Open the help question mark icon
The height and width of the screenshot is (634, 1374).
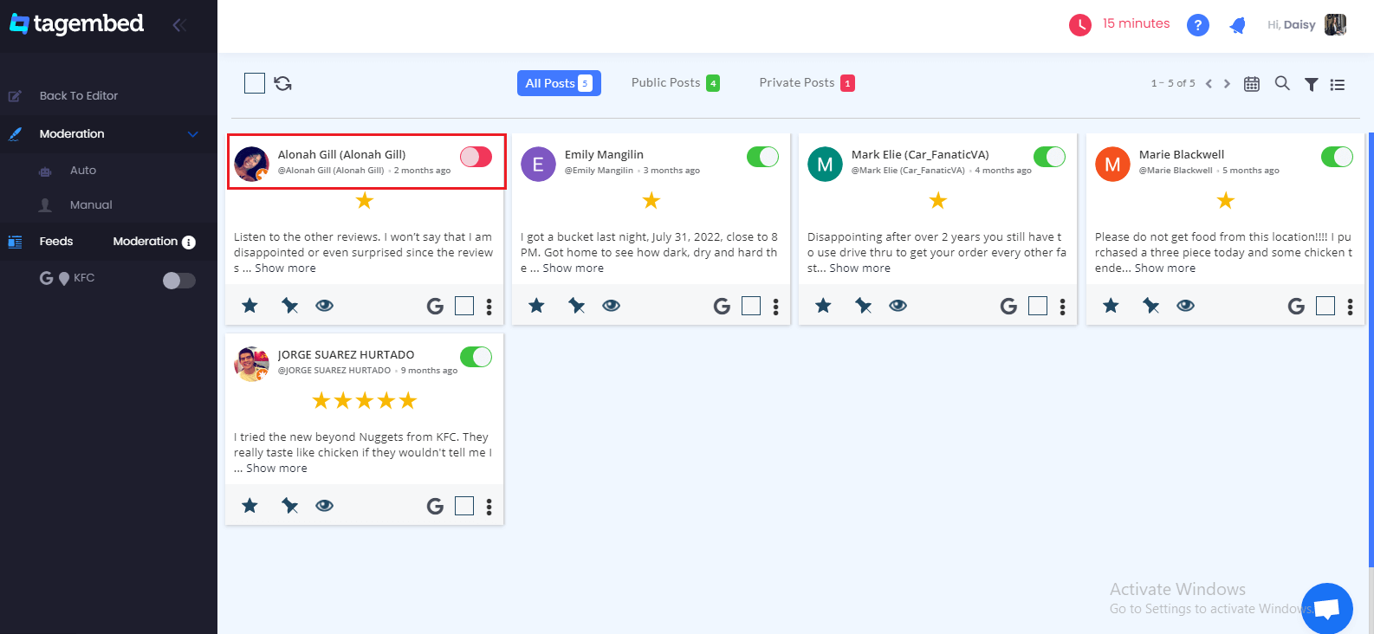tap(1197, 25)
